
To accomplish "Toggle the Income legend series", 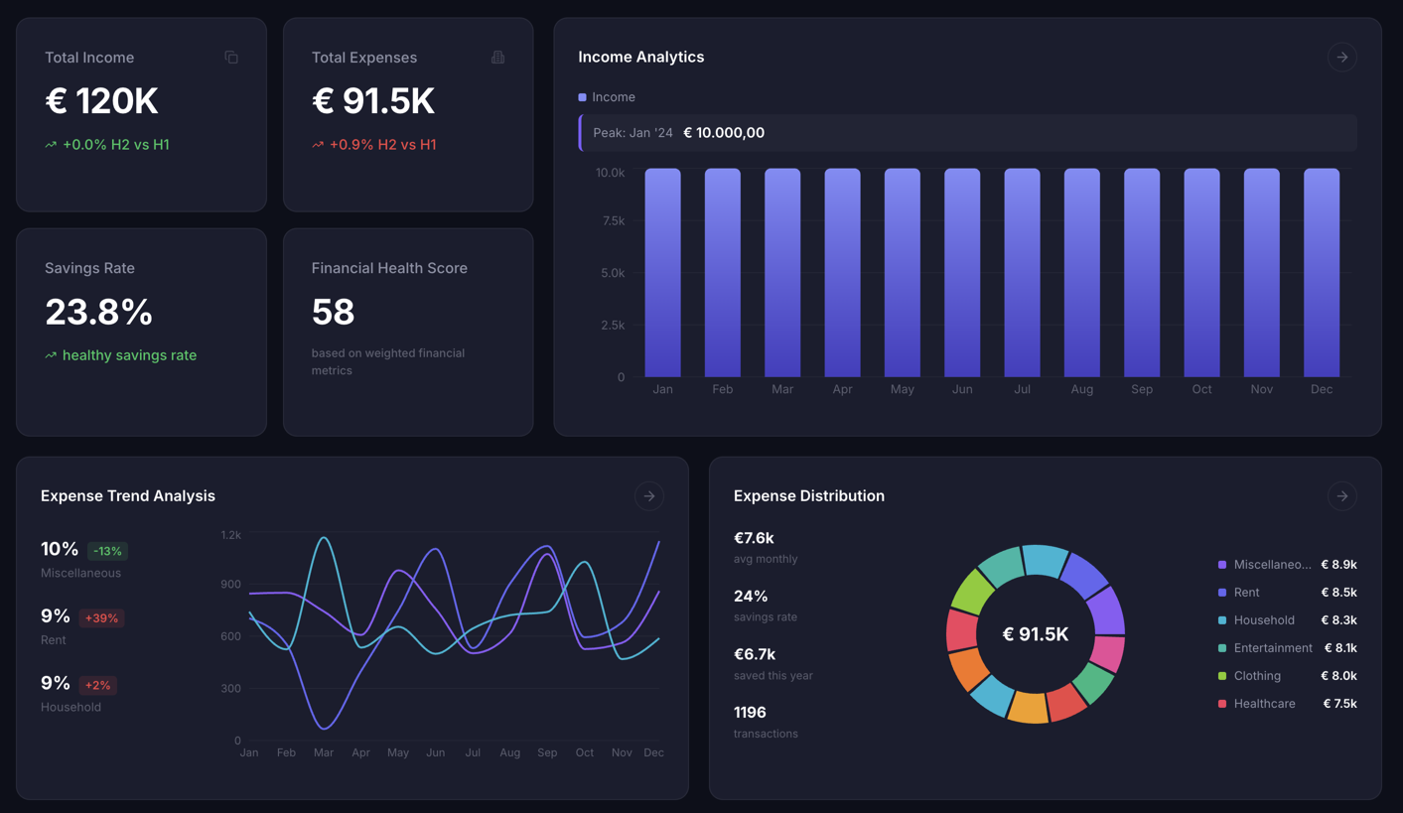I will [x=607, y=97].
